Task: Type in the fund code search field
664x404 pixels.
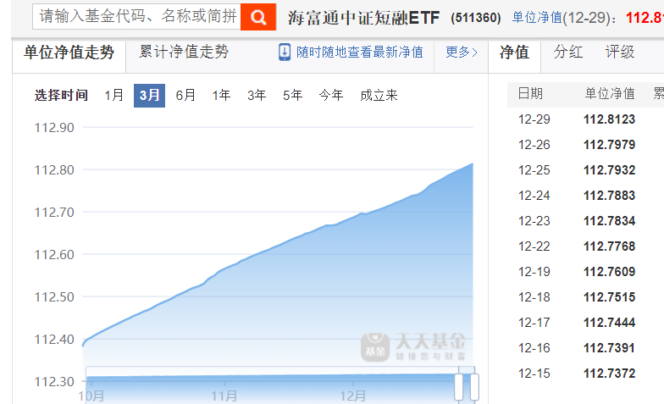Action: coord(137,16)
